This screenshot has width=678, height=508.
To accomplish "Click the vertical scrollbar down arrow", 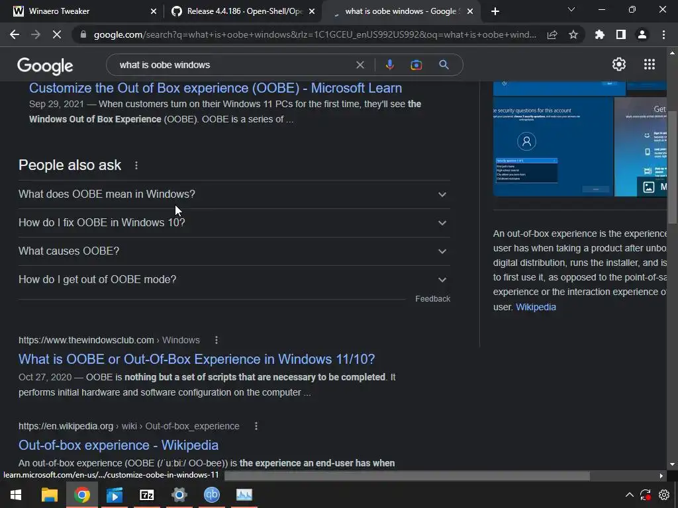I will pos(672,464).
